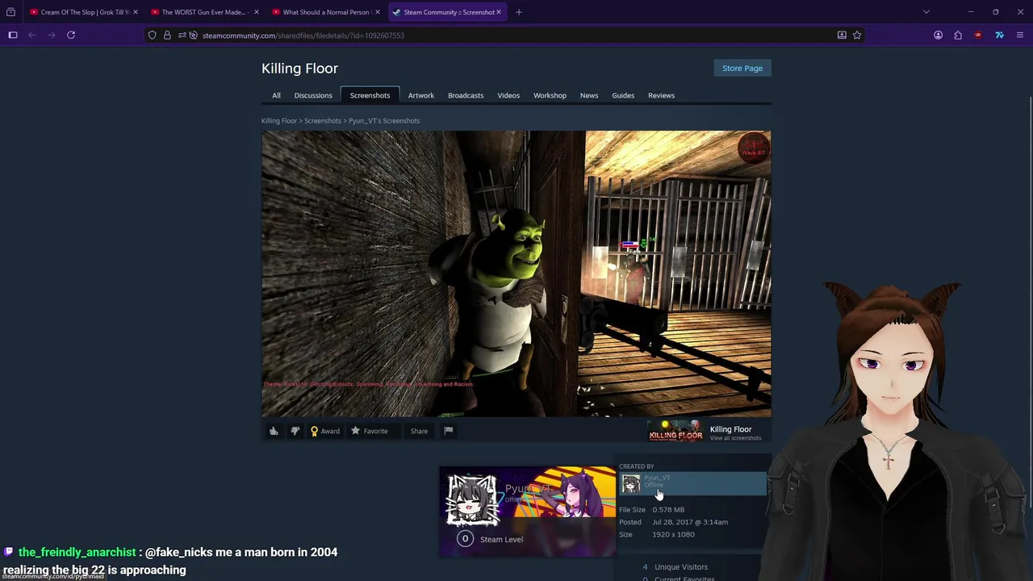Click the creator's small avatar image

(631, 483)
